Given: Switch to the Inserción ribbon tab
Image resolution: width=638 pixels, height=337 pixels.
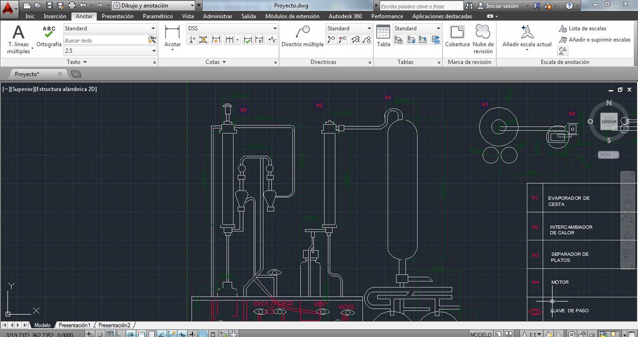Looking at the screenshot, I should coord(55,16).
